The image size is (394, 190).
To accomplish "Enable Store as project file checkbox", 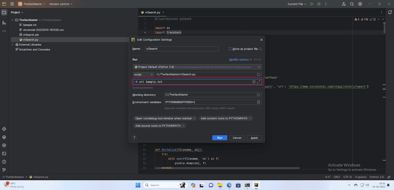I will coord(230,49).
